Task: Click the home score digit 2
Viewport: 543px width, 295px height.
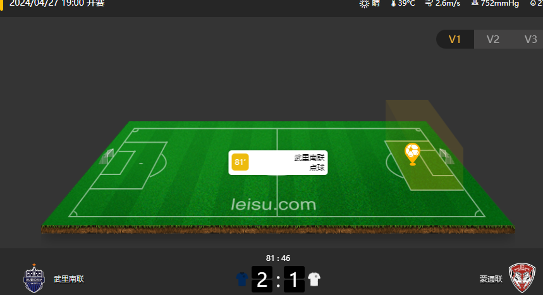Action: click(x=262, y=279)
